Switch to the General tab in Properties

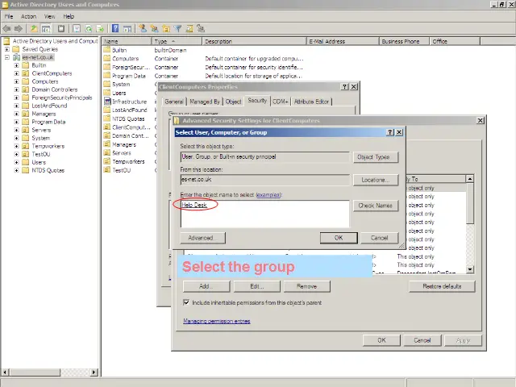pos(174,102)
